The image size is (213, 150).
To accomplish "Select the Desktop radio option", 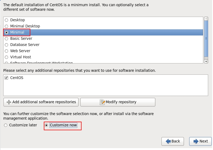I will pos(6,20).
